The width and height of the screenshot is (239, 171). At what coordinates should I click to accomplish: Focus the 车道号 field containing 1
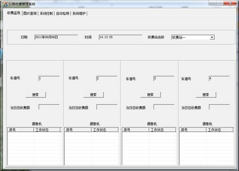[x=49, y=78]
